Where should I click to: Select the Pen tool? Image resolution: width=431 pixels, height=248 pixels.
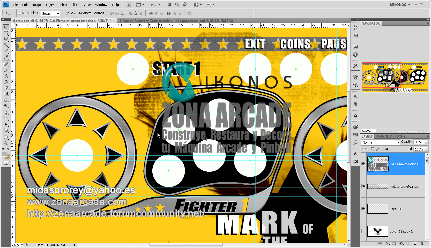[6, 112]
